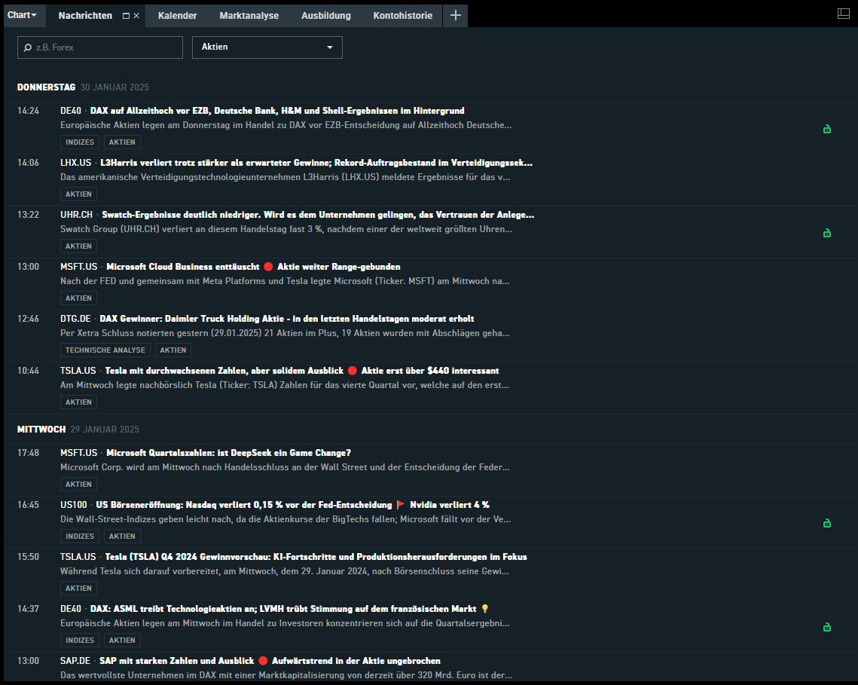Click summary 'Swatch Group (UHR.CH) verliert'

(286, 229)
